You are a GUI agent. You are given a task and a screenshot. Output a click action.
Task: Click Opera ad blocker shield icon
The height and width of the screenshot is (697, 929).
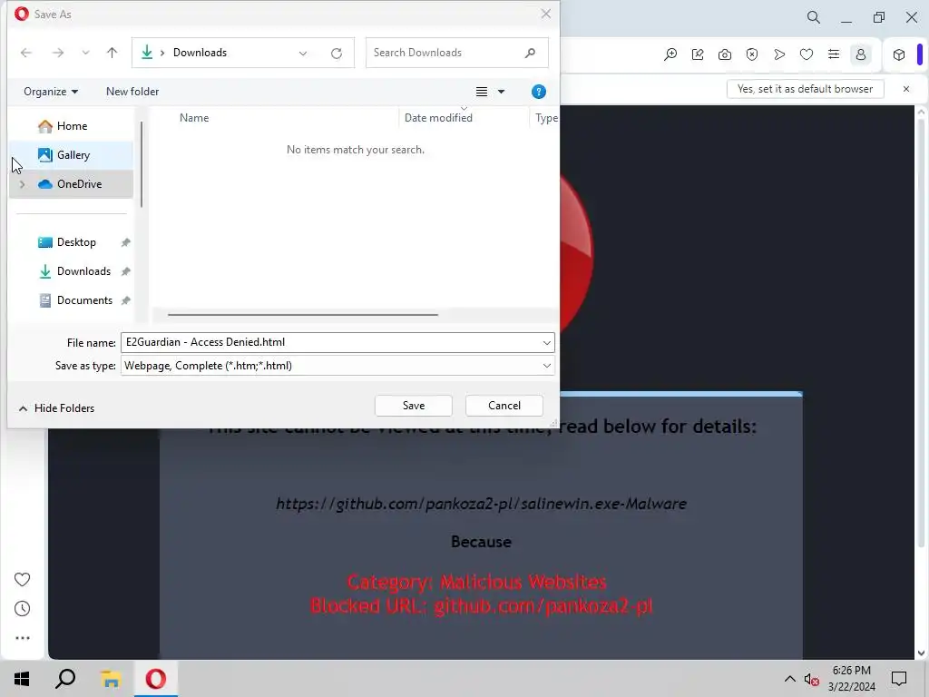pyautogui.click(x=752, y=54)
